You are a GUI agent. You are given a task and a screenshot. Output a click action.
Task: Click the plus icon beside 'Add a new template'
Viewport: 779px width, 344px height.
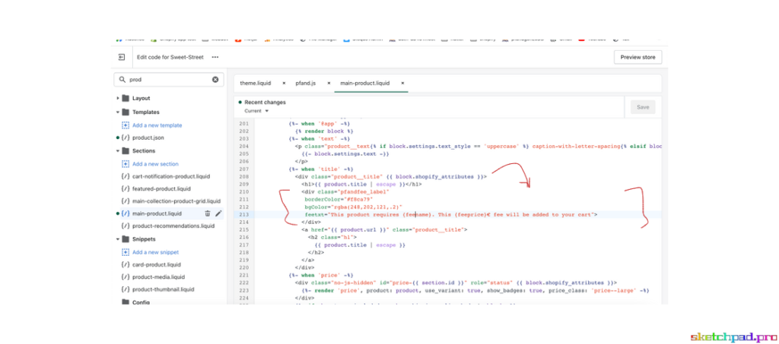126,125
